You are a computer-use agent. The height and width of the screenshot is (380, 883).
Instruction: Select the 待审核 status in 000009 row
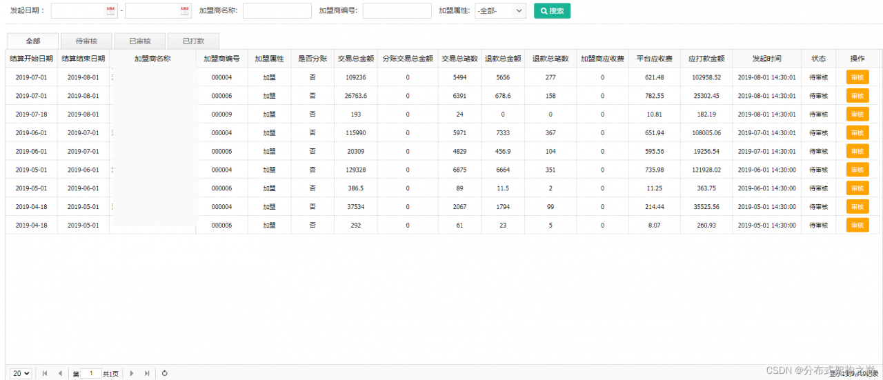(819, 114)
